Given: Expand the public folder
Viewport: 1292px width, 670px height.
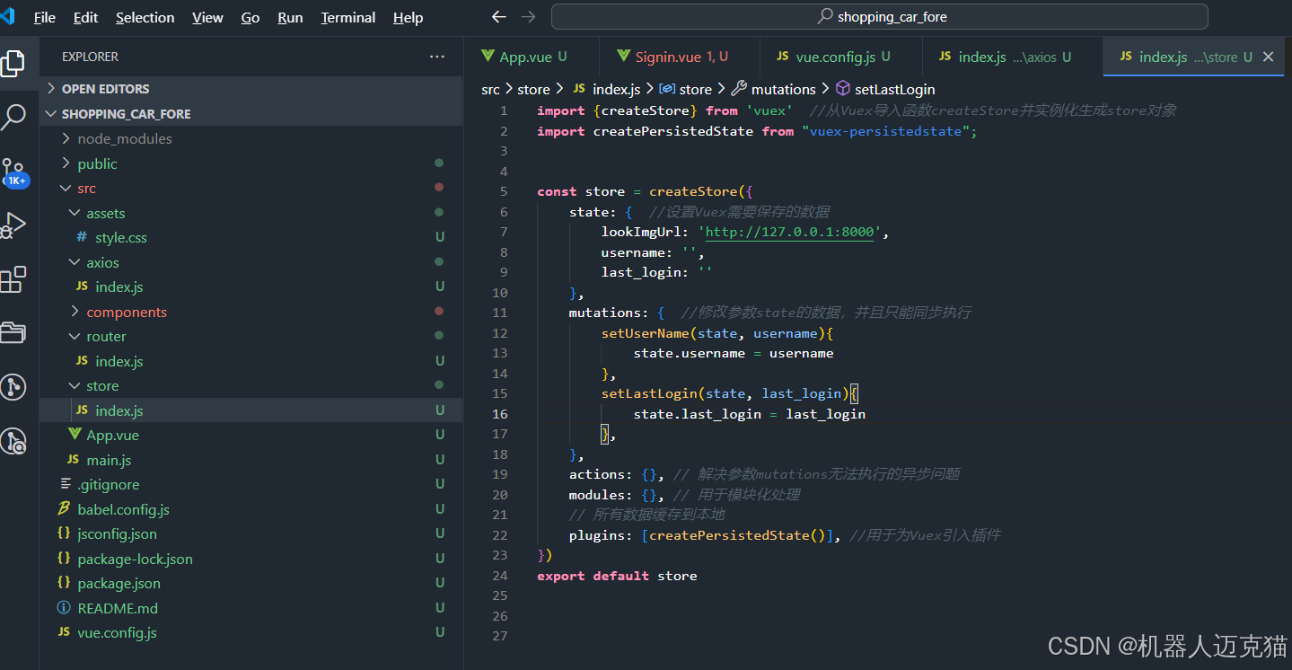Looking at the screenshot, I should [66, 163].
